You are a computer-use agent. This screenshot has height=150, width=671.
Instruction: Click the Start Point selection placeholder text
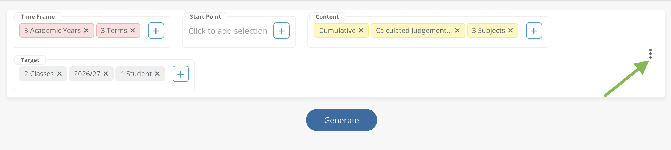click(228, 31)
